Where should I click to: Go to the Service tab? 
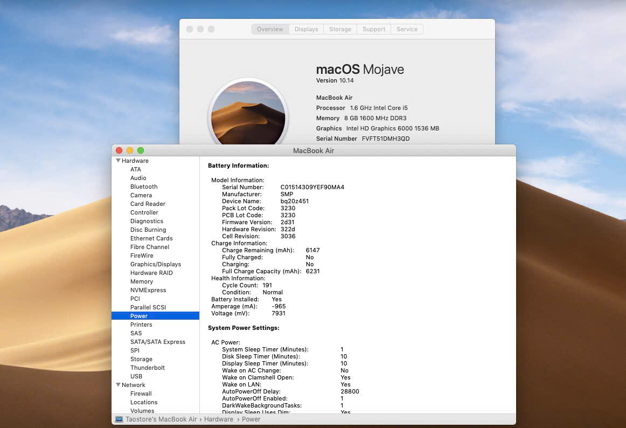(x=407, y=29)
